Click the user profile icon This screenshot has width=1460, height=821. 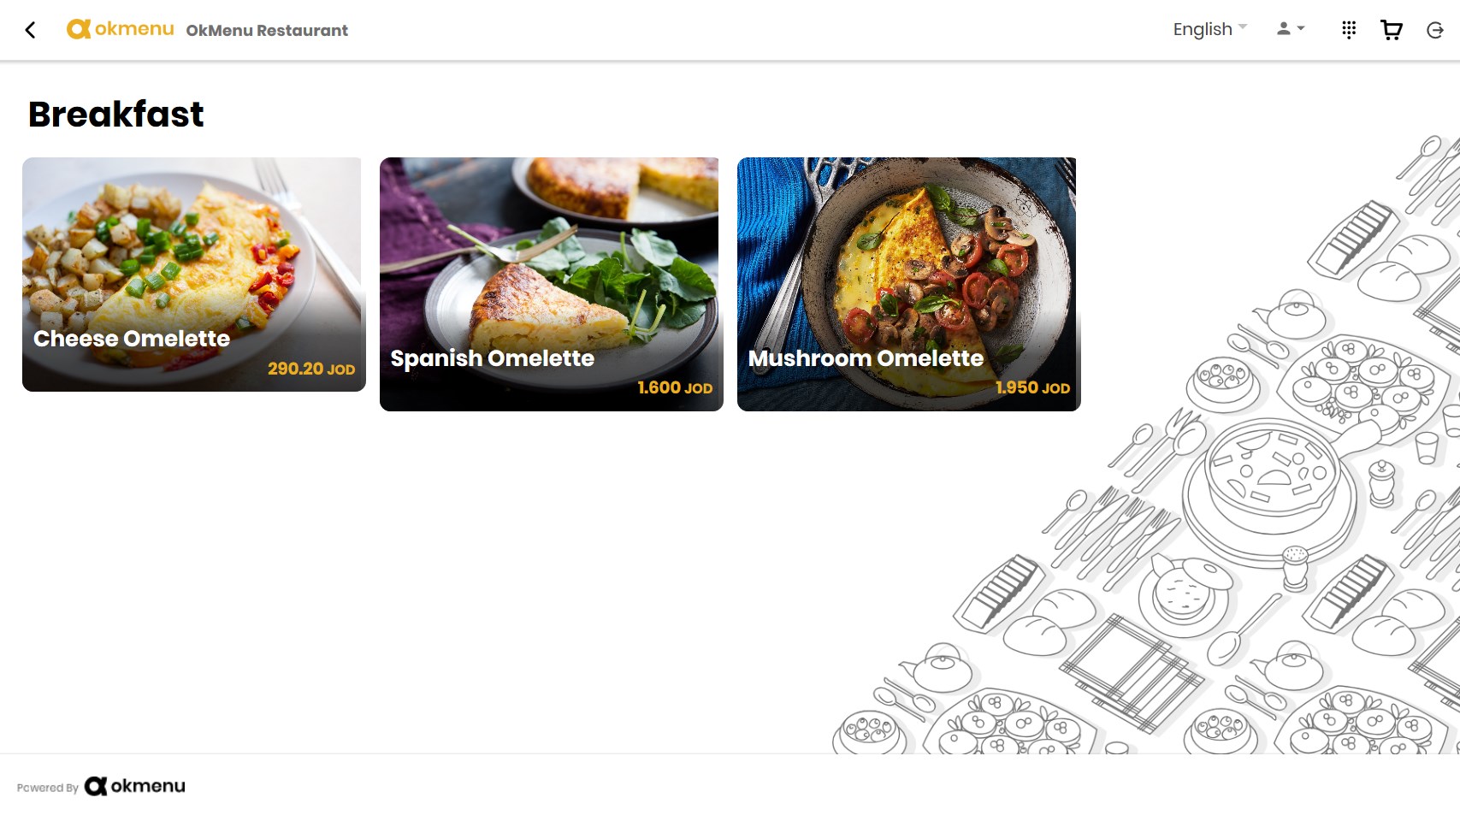tap(1283, 28)
